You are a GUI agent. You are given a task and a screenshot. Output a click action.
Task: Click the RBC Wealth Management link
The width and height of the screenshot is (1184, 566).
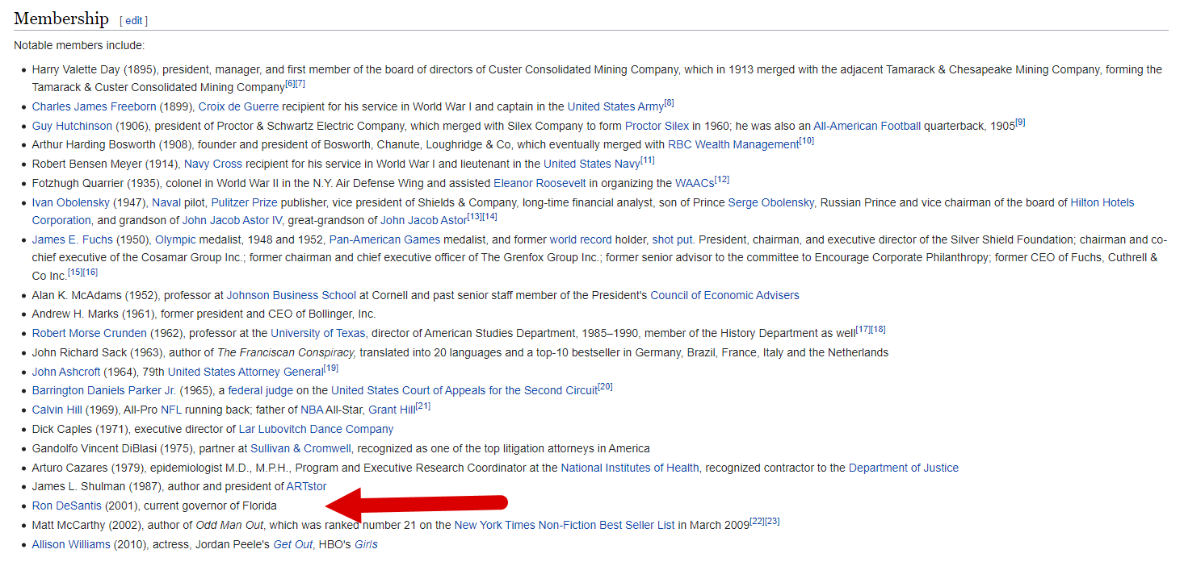pyautogui.click(x=733, y=144)
